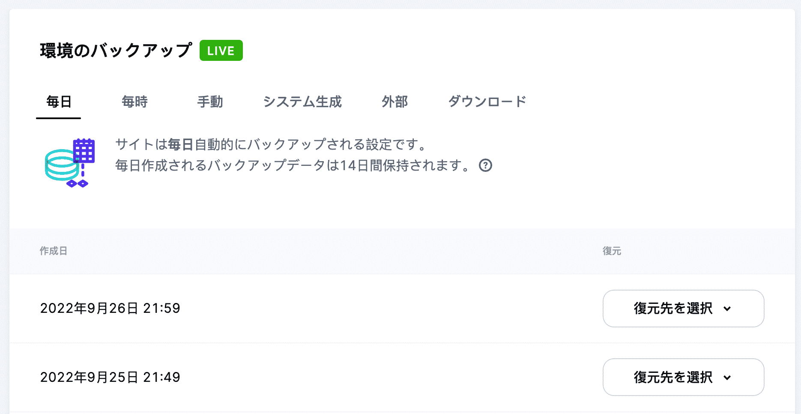Switch to the システム生成 tab
Viewport: 801px width, 414px height.
click(303, 102)
